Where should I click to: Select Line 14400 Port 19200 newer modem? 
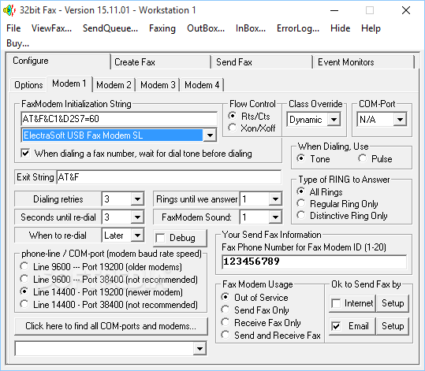[x=24, y=291]
